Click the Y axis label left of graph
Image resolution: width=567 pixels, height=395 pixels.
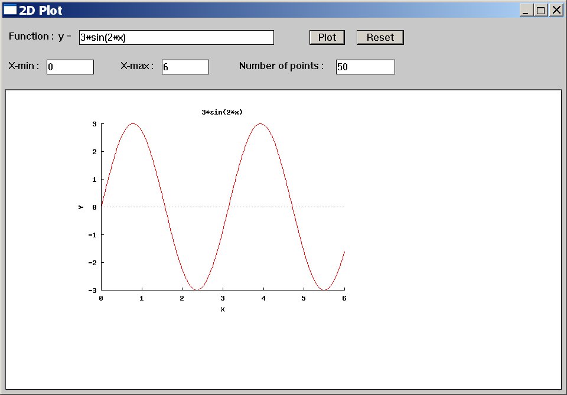point(80,207)
